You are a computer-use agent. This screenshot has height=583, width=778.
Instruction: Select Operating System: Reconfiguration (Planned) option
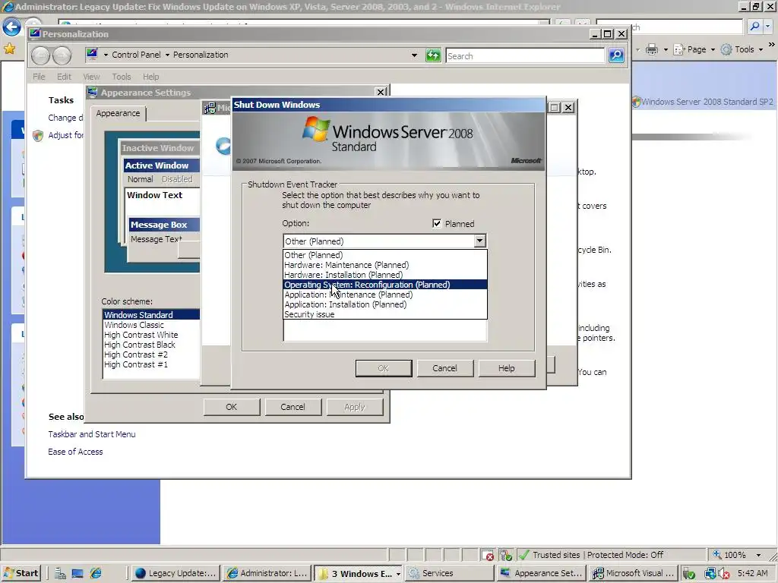pyautogui.click(x=385, y=285)
